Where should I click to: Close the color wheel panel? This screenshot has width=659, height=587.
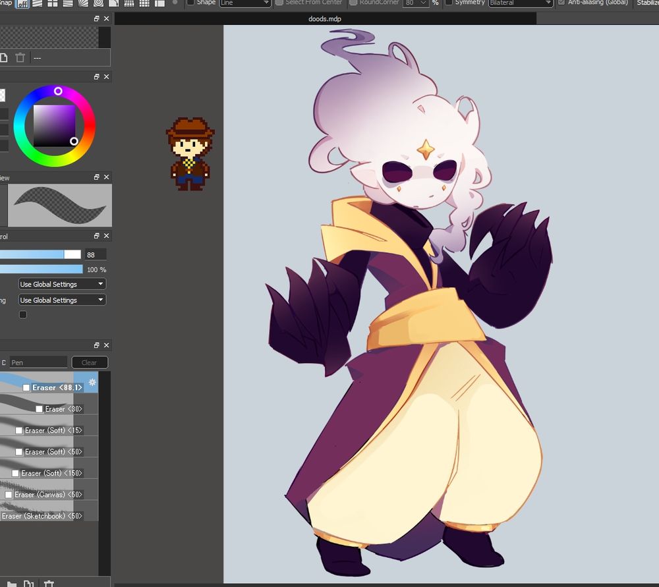point(106,76)
